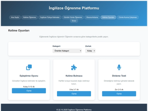Go to the Ana Sayfa tab
This screenshot has height=111, width=148.
pyautogui.click(x=15, y=17)
